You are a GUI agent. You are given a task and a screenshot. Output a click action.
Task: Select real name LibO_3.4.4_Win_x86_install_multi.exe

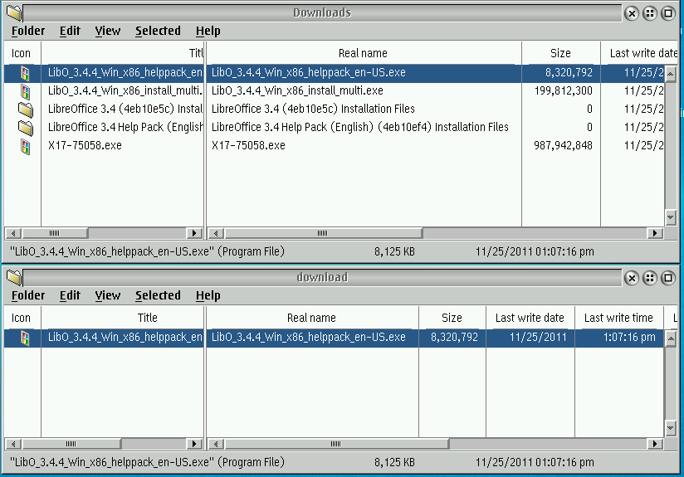[297, 90]
